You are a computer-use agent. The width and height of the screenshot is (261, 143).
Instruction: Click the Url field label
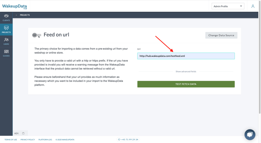[139, 49]
